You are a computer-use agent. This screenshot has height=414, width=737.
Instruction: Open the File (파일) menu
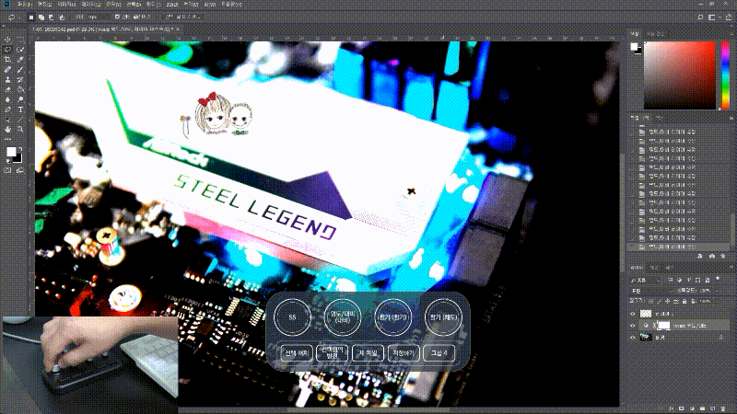pyautogui.click(x=24, y=5)
